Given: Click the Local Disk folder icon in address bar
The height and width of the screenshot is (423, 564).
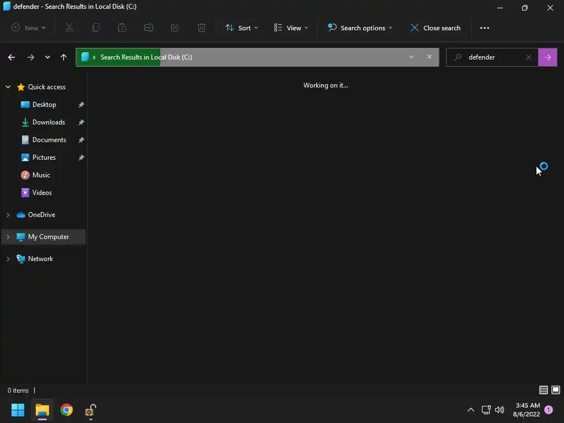Looking at the screenshot, I should pyautogui.click(x=85, y=57).
